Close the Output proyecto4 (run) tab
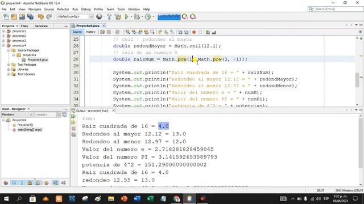The image size is (364, 204). pyautogui.click(x=114, y=111)
